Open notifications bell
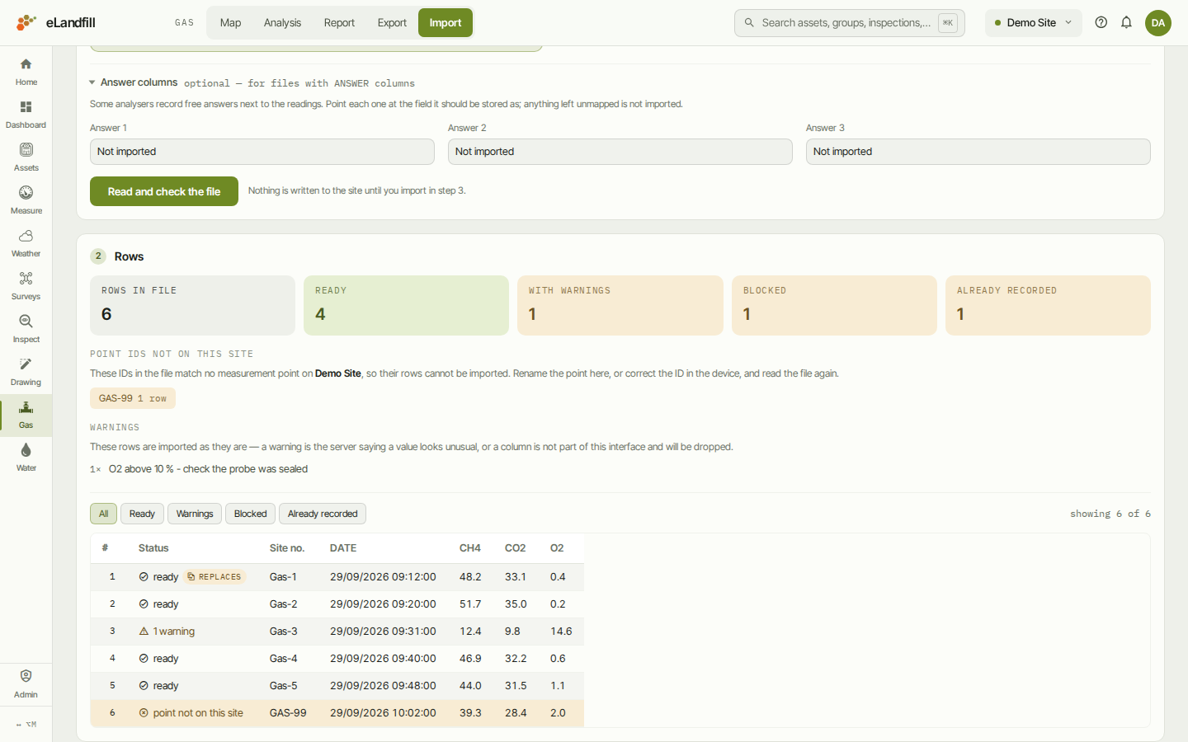 (1126, 22)
